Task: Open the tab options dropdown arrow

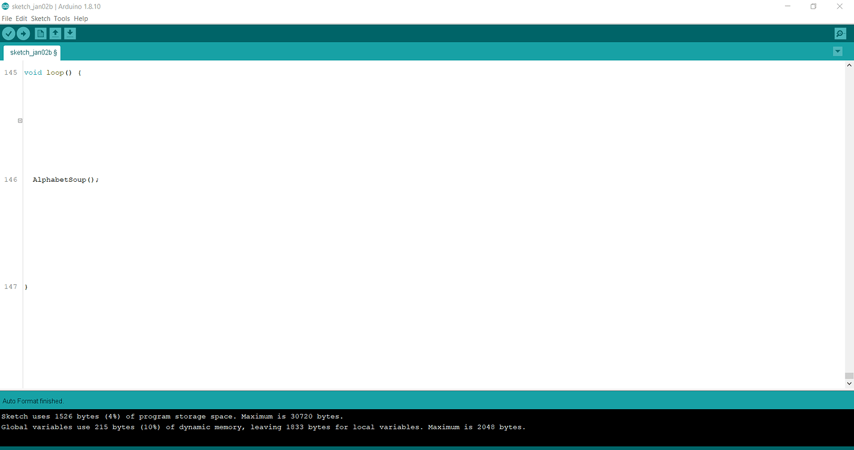Action: 838,51
